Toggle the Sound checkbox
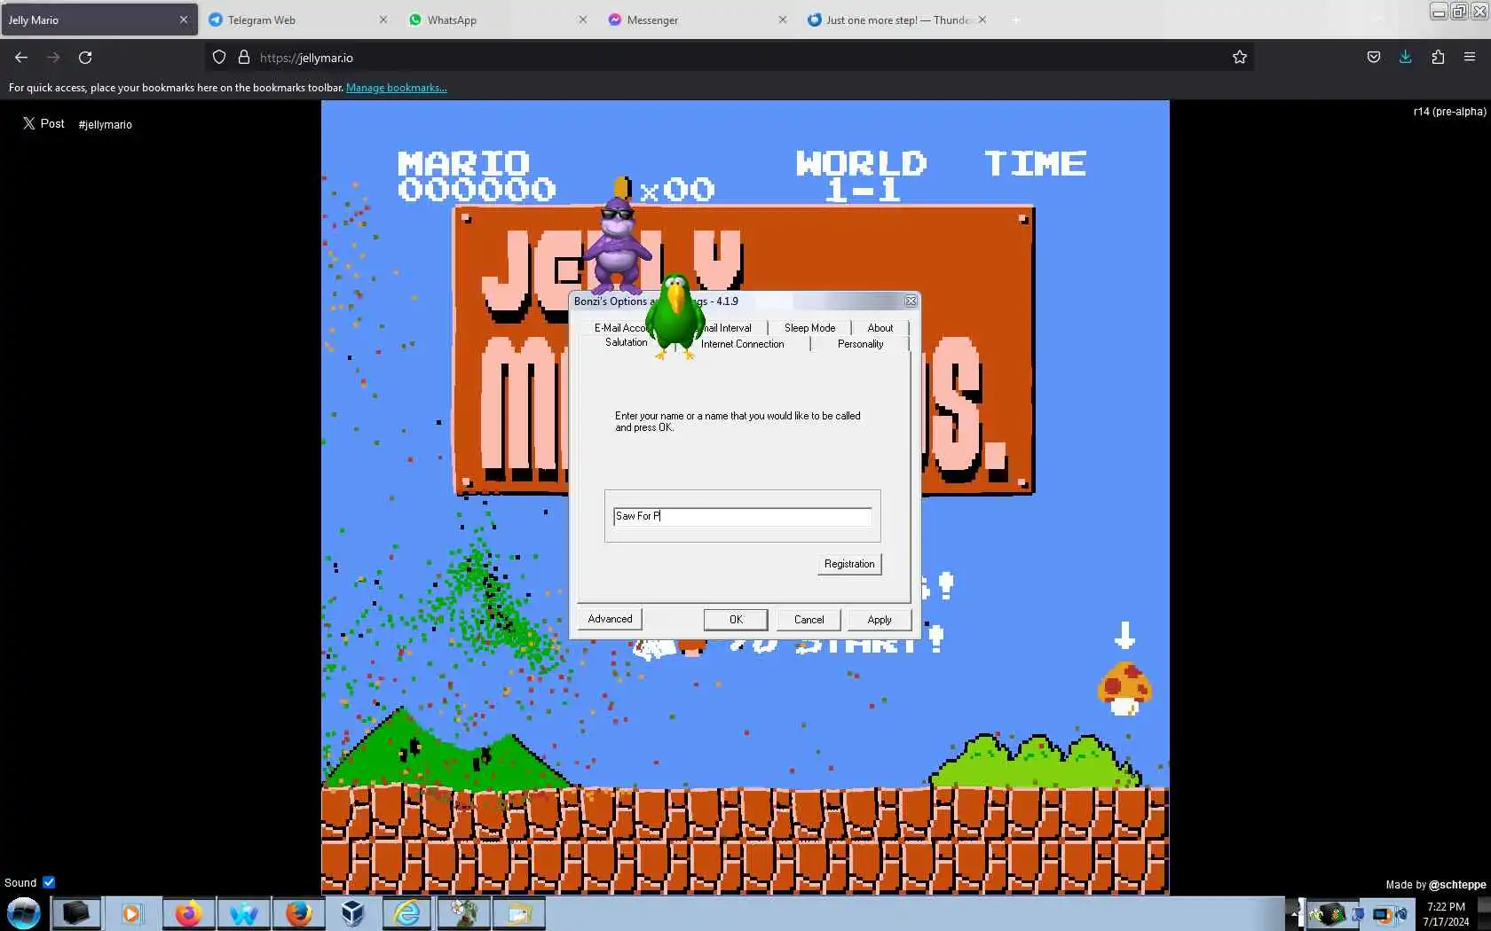This screenshot has width=1491, height=931. point(49,882)
